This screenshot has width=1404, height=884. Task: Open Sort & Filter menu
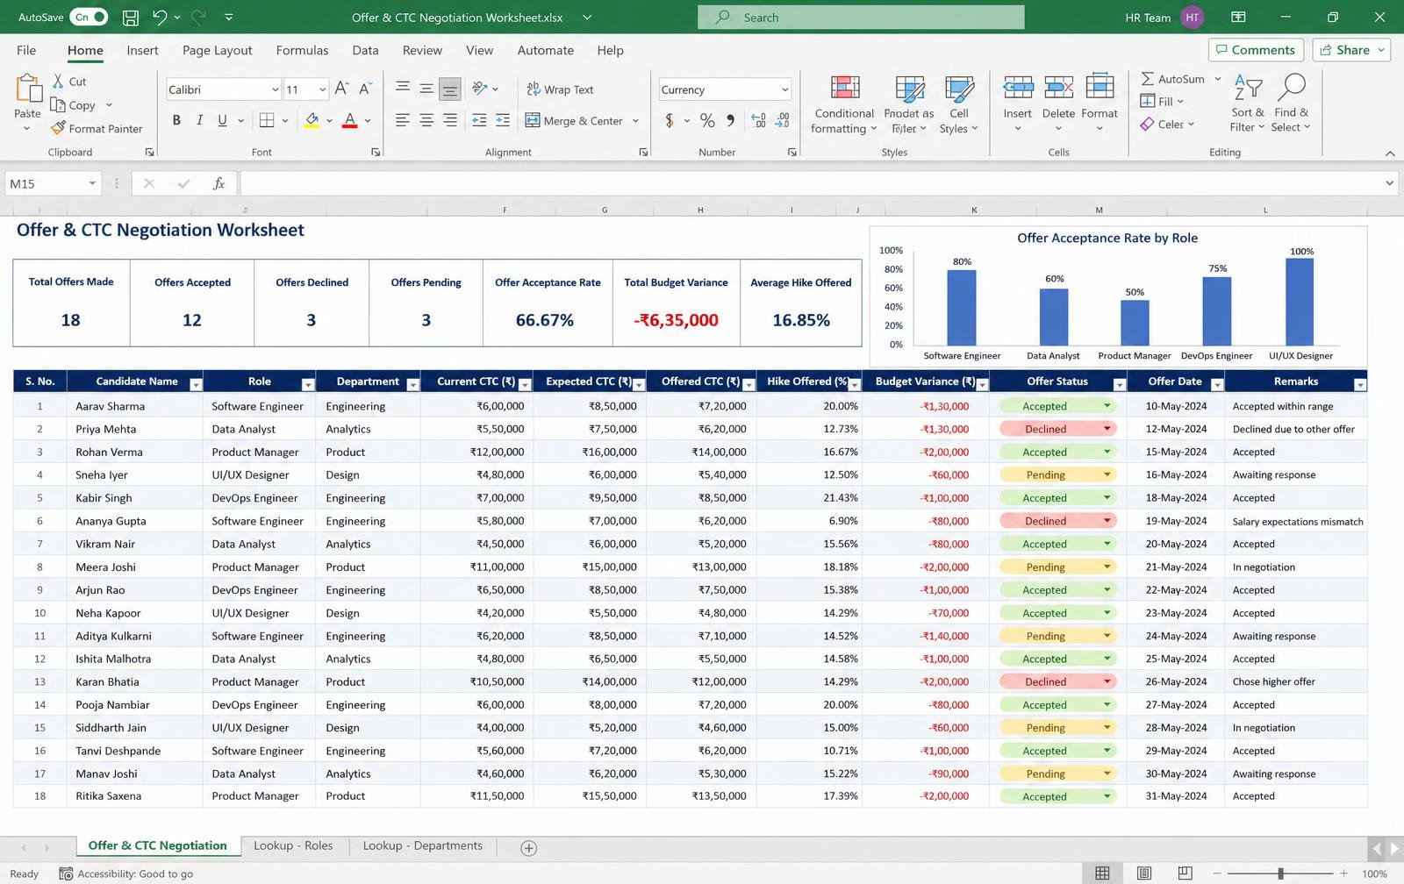click(1248, 104)
